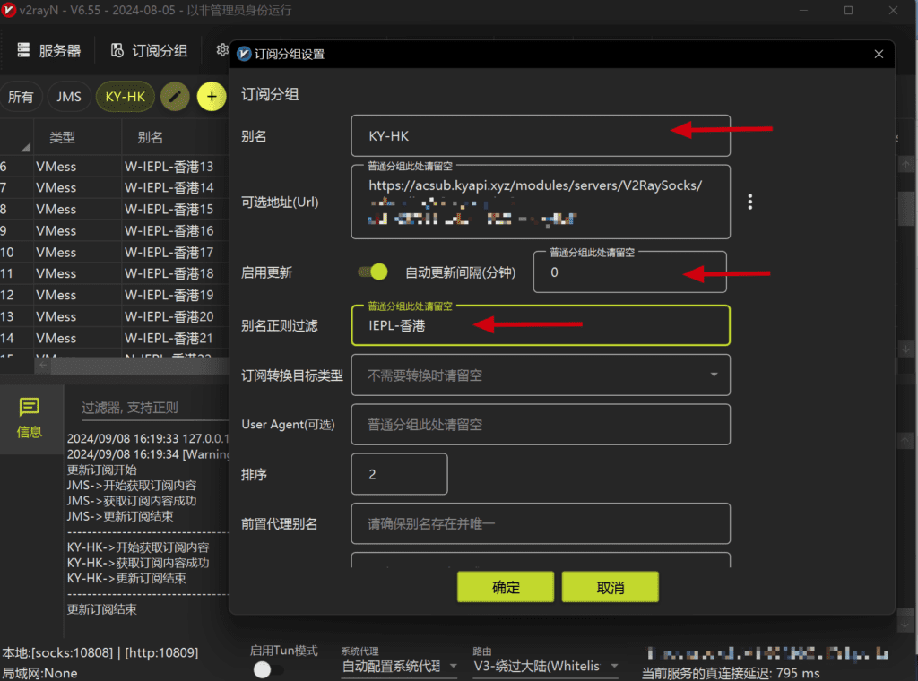Screen dimensions: 918x681
Task: Click the 别名 field containing KY-HK
Action: [x=541, y=135]
